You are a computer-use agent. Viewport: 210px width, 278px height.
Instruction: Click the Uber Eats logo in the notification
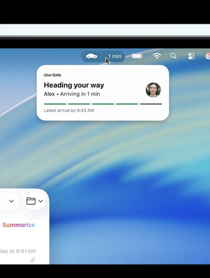coord(52,75)
